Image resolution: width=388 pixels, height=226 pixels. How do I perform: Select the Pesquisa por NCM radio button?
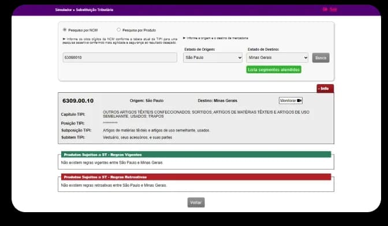pyautogui.click(x=65, y=29)
